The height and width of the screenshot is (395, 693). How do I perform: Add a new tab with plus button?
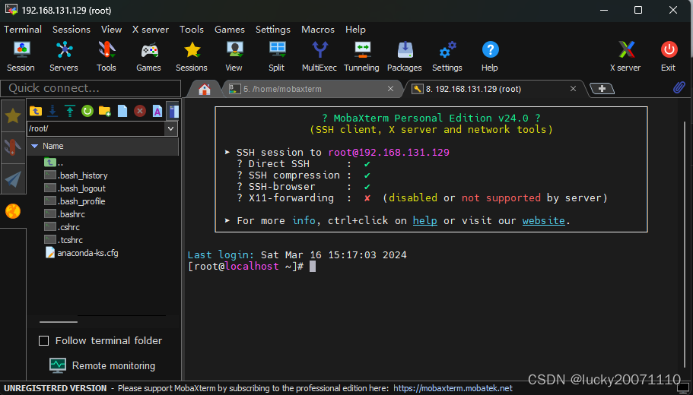click(x=602, y=89)
